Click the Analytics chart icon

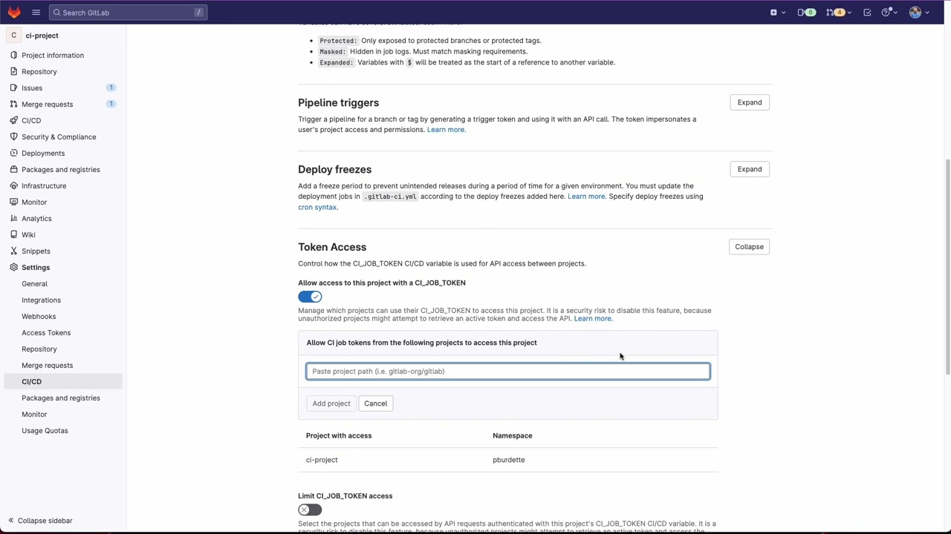pos(13,218)
